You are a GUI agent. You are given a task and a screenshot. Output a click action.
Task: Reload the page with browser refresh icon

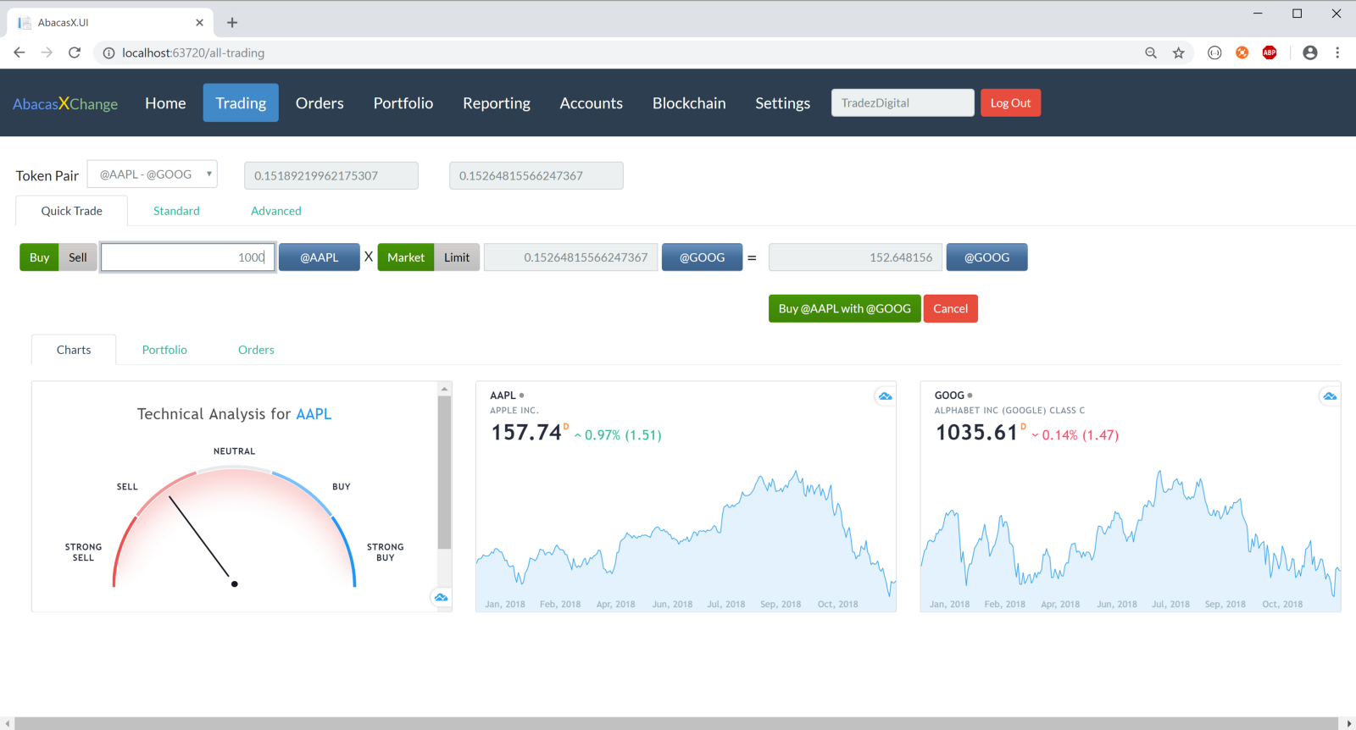75,53
